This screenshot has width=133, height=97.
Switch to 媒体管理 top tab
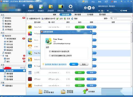78,15
